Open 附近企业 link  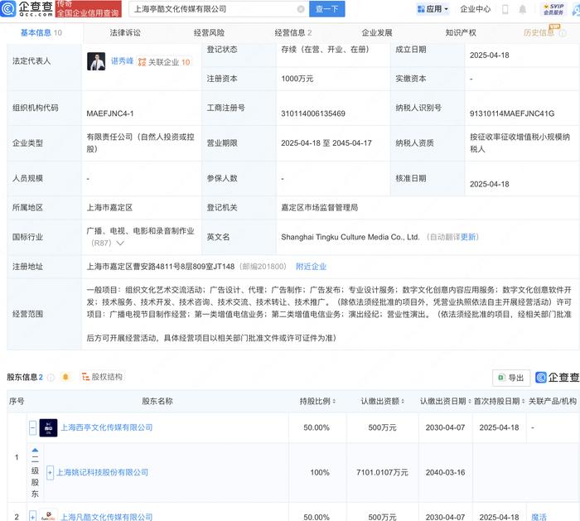[x=311, y=267]
